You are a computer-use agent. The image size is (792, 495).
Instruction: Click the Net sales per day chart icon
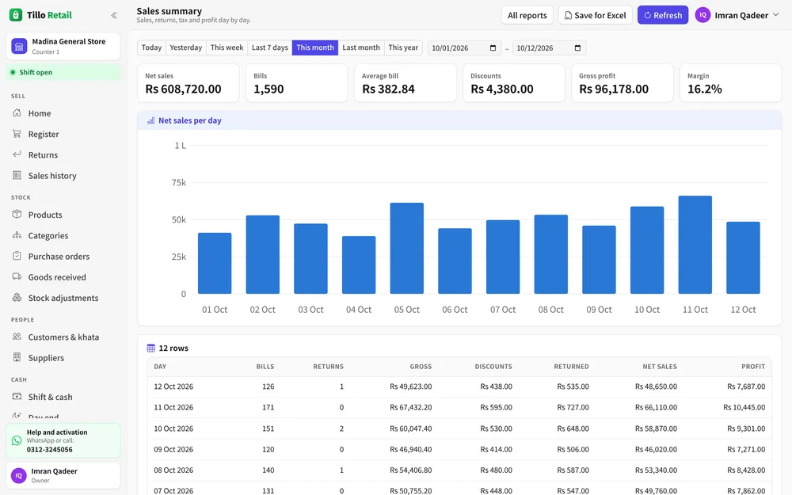150,120
